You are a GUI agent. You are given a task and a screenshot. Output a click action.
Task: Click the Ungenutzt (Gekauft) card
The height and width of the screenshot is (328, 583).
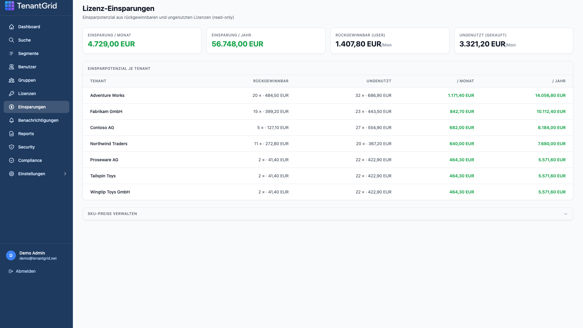click(514, 41)
